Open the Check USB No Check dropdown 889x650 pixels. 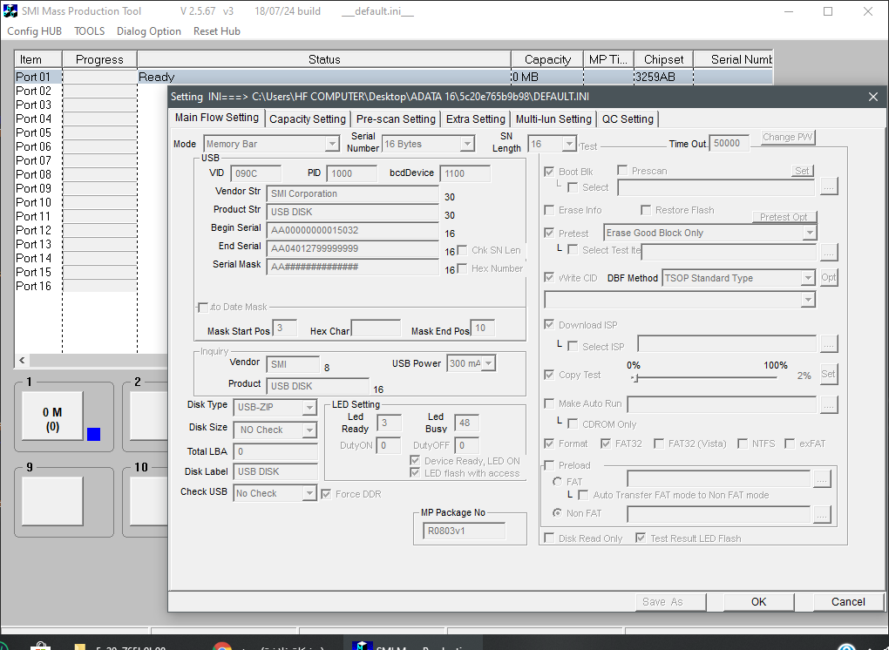click(x=309, y=493)
